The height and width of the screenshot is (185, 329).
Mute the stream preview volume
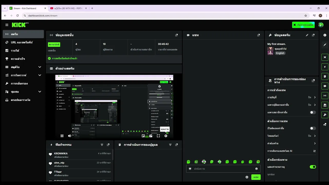click(69, 136)
